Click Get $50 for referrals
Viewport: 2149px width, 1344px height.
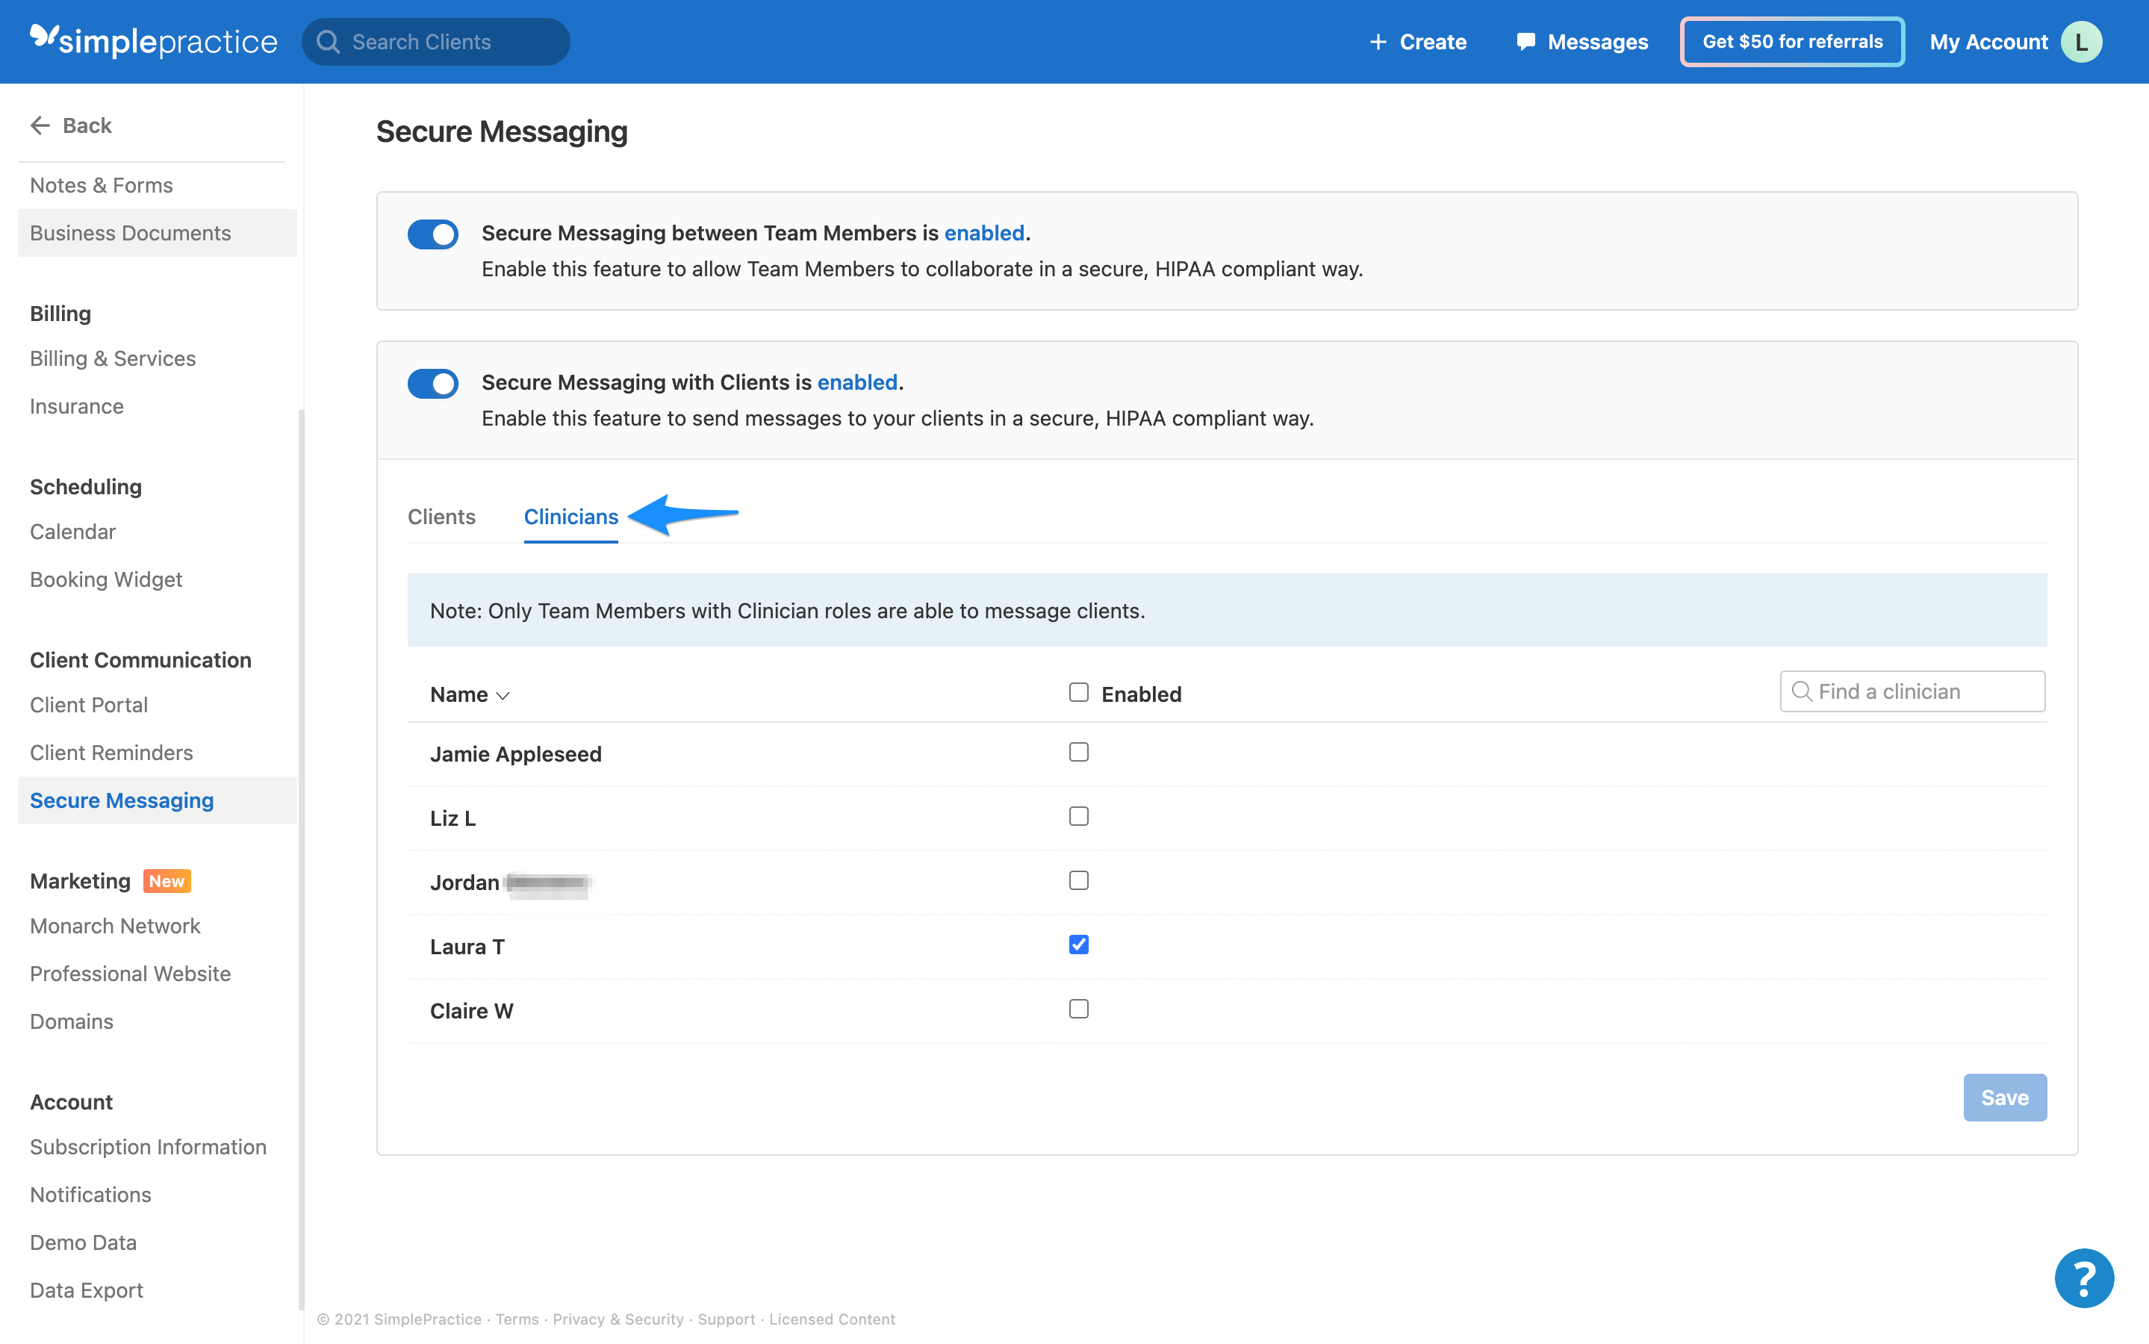1792,41
